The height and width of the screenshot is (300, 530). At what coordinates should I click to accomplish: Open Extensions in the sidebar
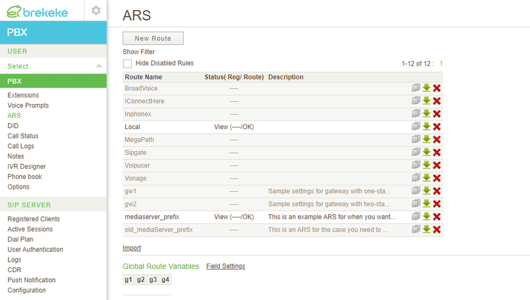23,95
